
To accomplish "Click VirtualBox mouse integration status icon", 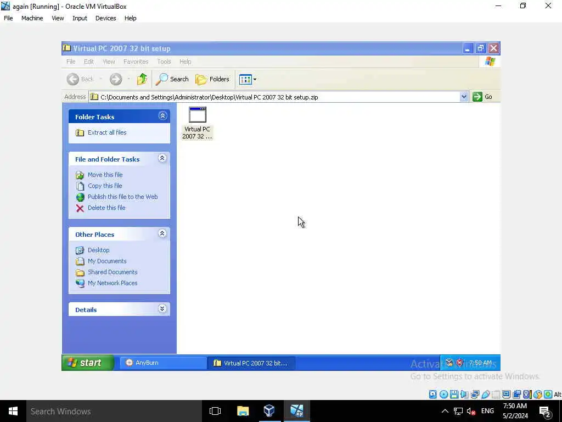I will [537, 395].
